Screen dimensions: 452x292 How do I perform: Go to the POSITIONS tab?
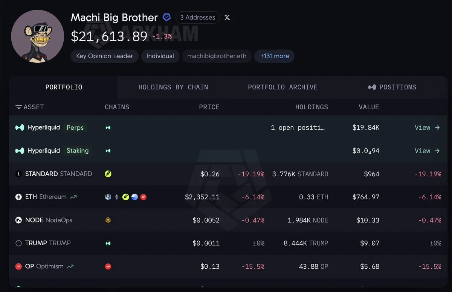click(x=392, y=87)
